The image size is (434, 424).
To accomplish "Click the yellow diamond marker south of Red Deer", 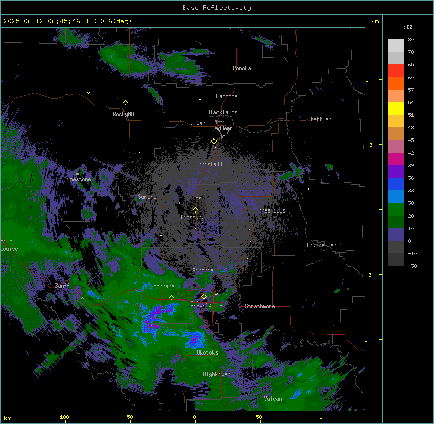I will (214, 142).
